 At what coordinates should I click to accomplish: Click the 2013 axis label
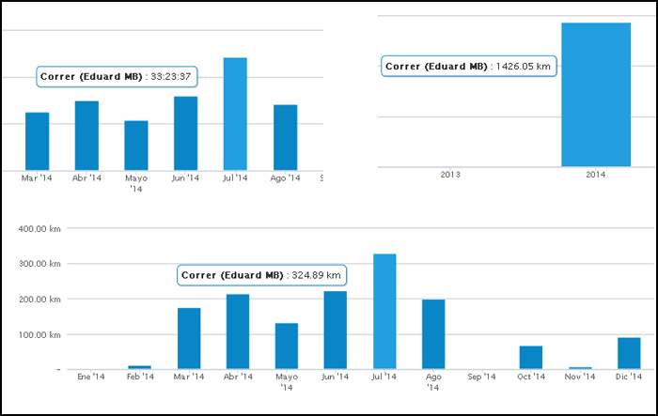click(x=450, y=175)
